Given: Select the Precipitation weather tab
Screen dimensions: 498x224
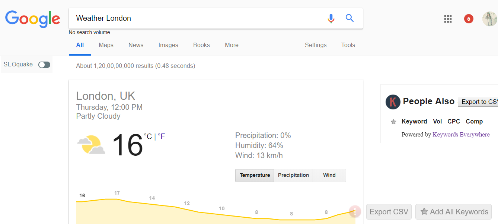Looking at the screenshot, I should pos(293,175).
